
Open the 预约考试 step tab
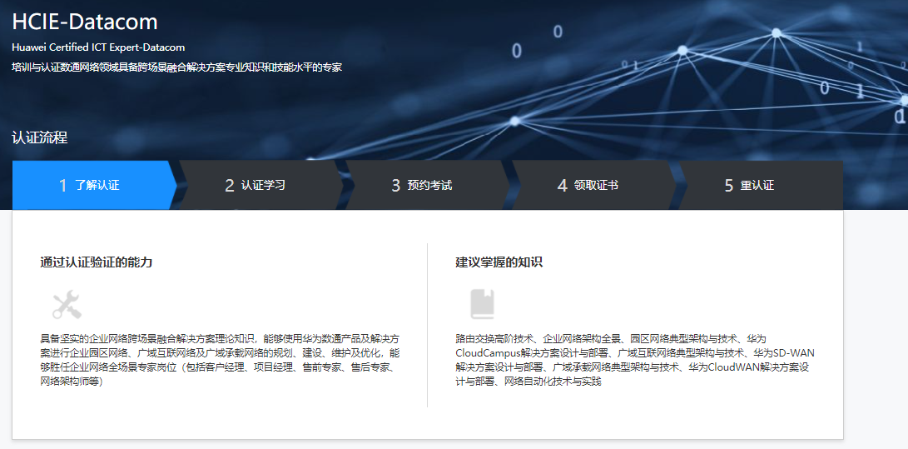427,186
